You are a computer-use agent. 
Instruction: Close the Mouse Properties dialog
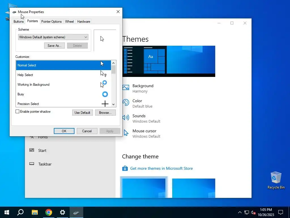118,12
